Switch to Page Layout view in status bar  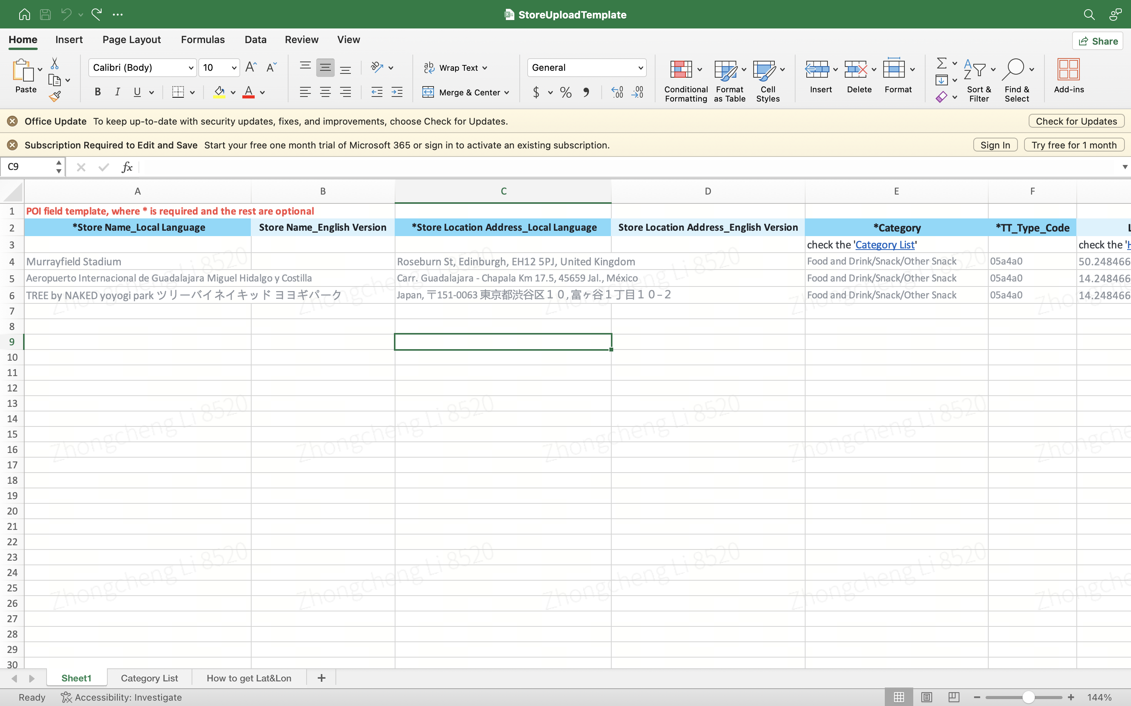tap(926, 697)
